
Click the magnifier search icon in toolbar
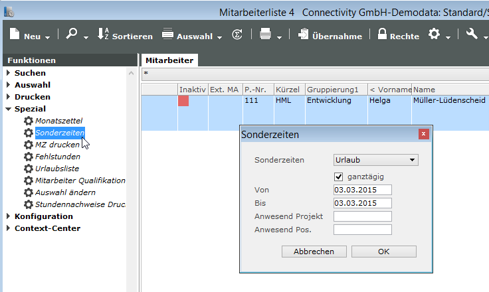pyautogui.click(x=72, y=35)
